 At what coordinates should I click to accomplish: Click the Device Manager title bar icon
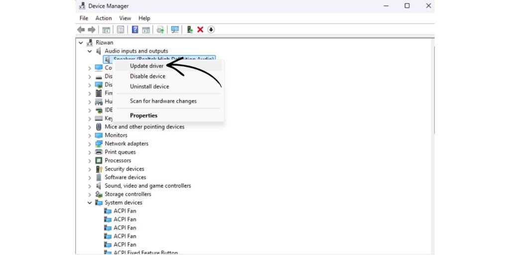click(83, 6)
